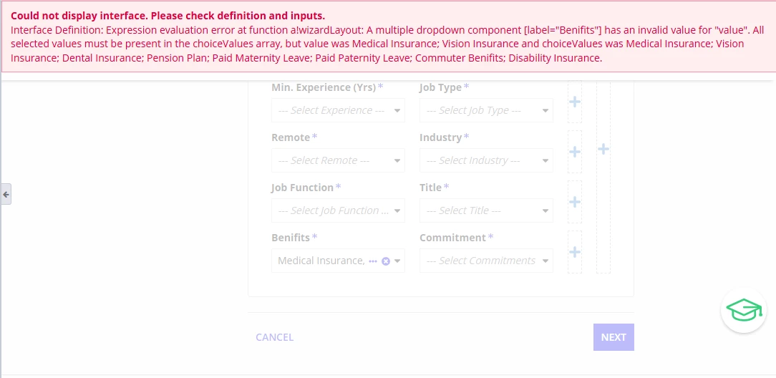
Task: Click the plus icon in the tall outer column
Action: tap(603, 149)
